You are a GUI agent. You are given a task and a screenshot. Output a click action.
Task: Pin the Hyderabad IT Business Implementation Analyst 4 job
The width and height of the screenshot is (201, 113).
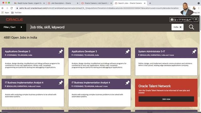point(128,83)
